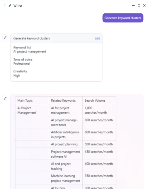Select the AI project planning keyword cell
The width and height of the screenshot is (146, 189).
(x=66, y=144)
